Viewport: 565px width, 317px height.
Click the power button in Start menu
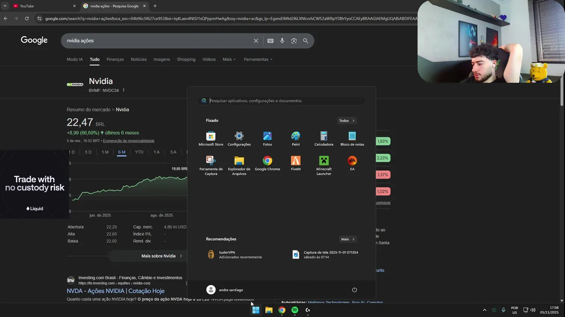pyautogui.click(x=354, y=290)
